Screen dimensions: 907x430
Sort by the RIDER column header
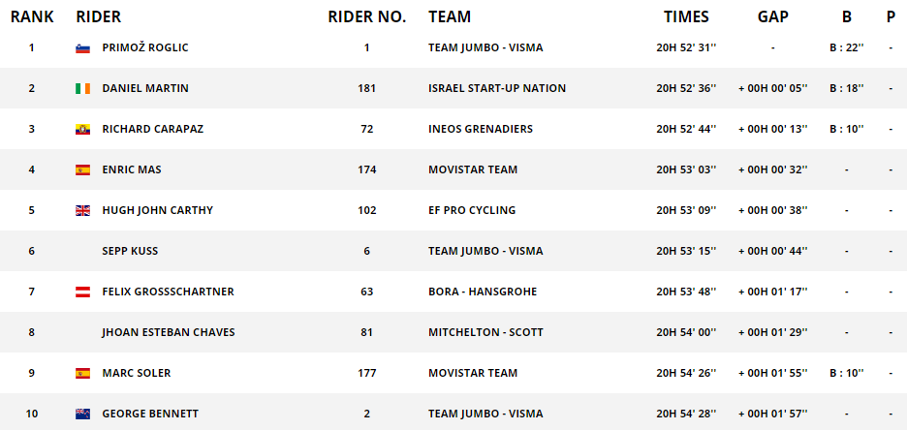pos(98,16)
